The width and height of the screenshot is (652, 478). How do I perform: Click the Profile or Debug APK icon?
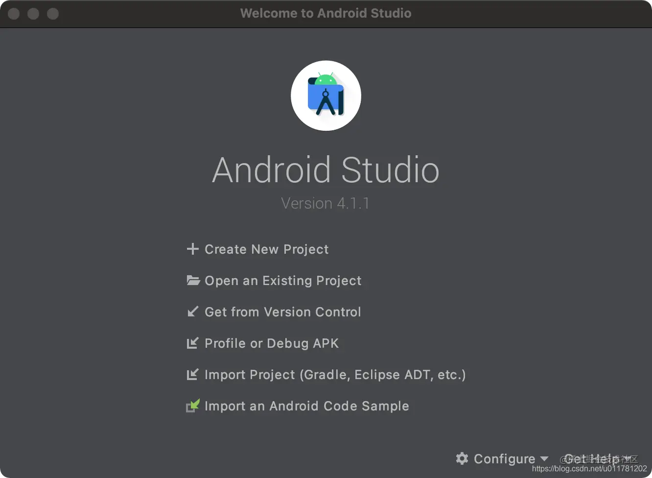click(x=192, y=343)
